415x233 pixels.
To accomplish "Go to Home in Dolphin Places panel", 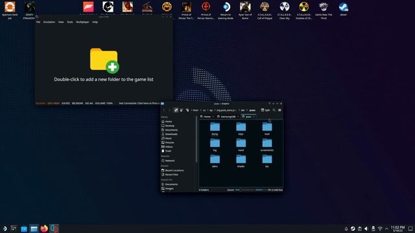I will (x=167, y=122).
